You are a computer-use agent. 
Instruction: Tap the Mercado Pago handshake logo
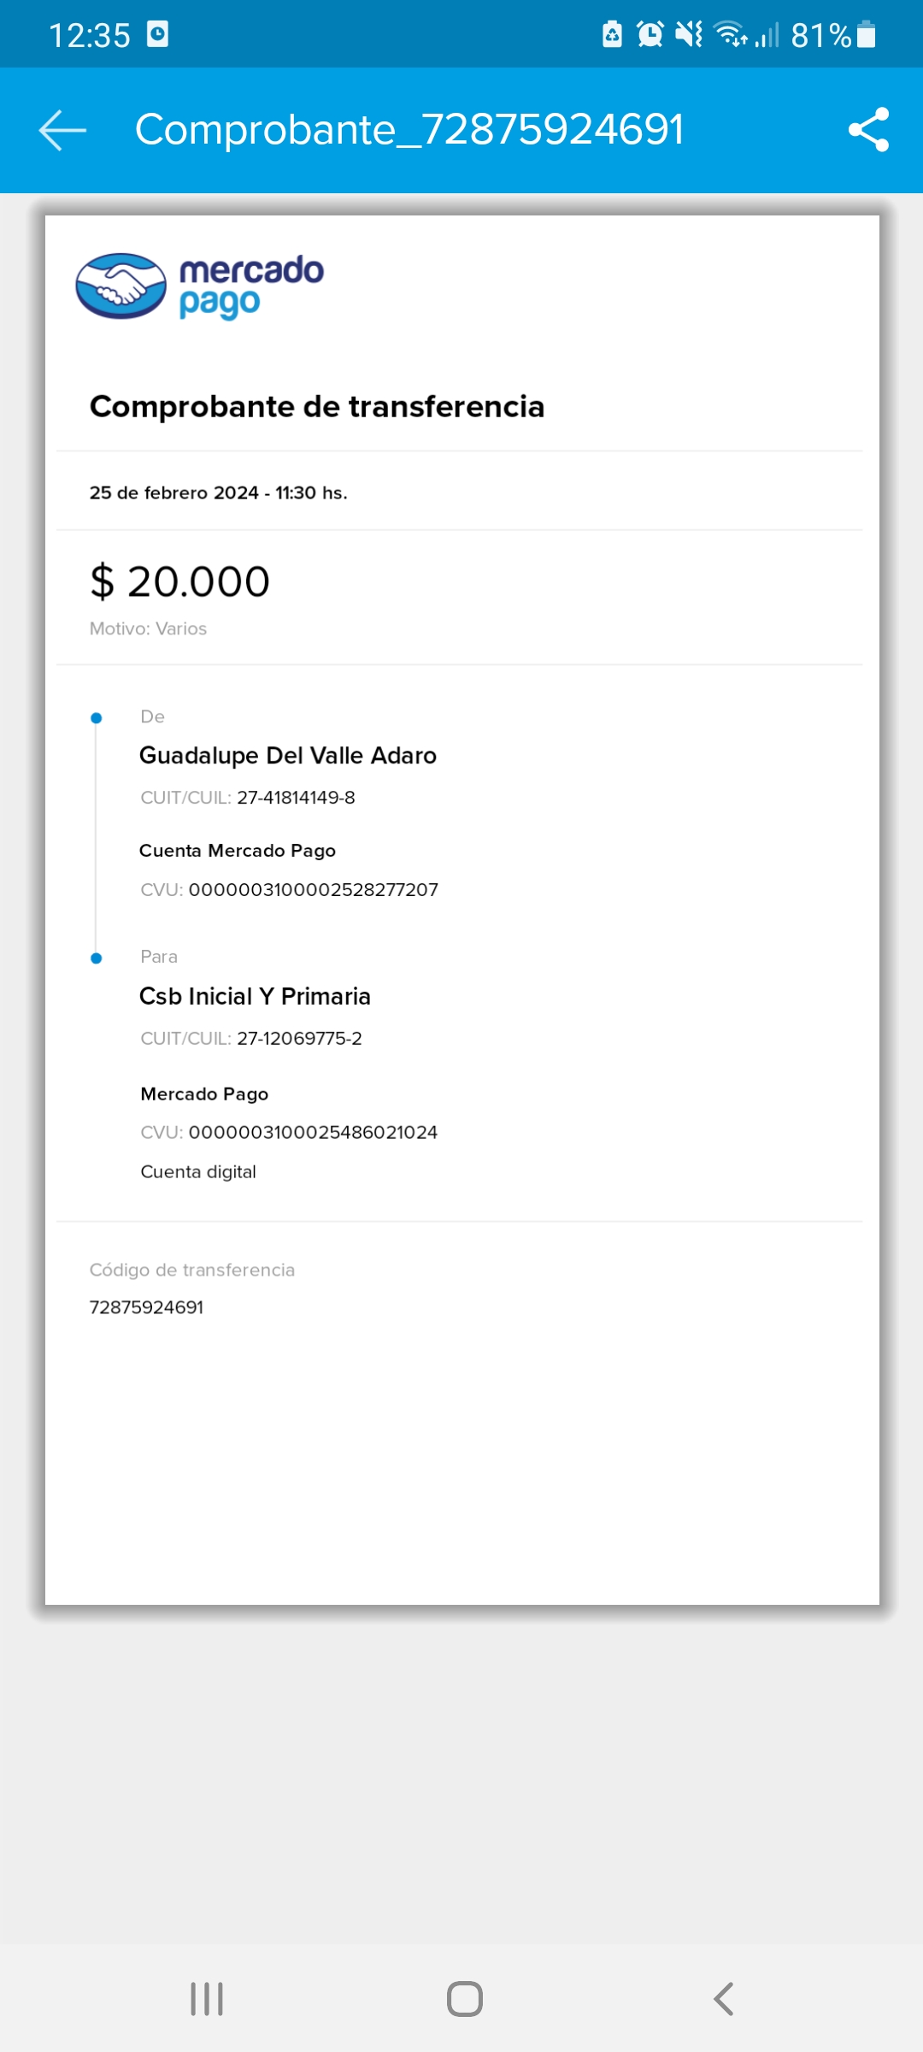click(x=121, y=286)
